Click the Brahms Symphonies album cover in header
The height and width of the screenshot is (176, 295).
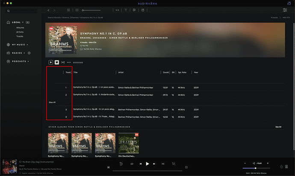pyautogui.click(x=63, y=40)
